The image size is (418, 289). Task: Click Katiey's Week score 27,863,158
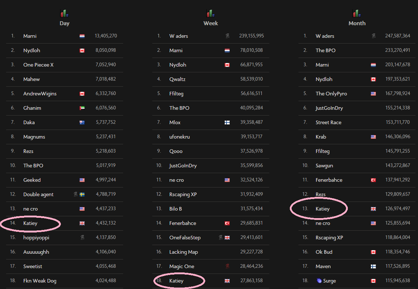click(251, 280)
